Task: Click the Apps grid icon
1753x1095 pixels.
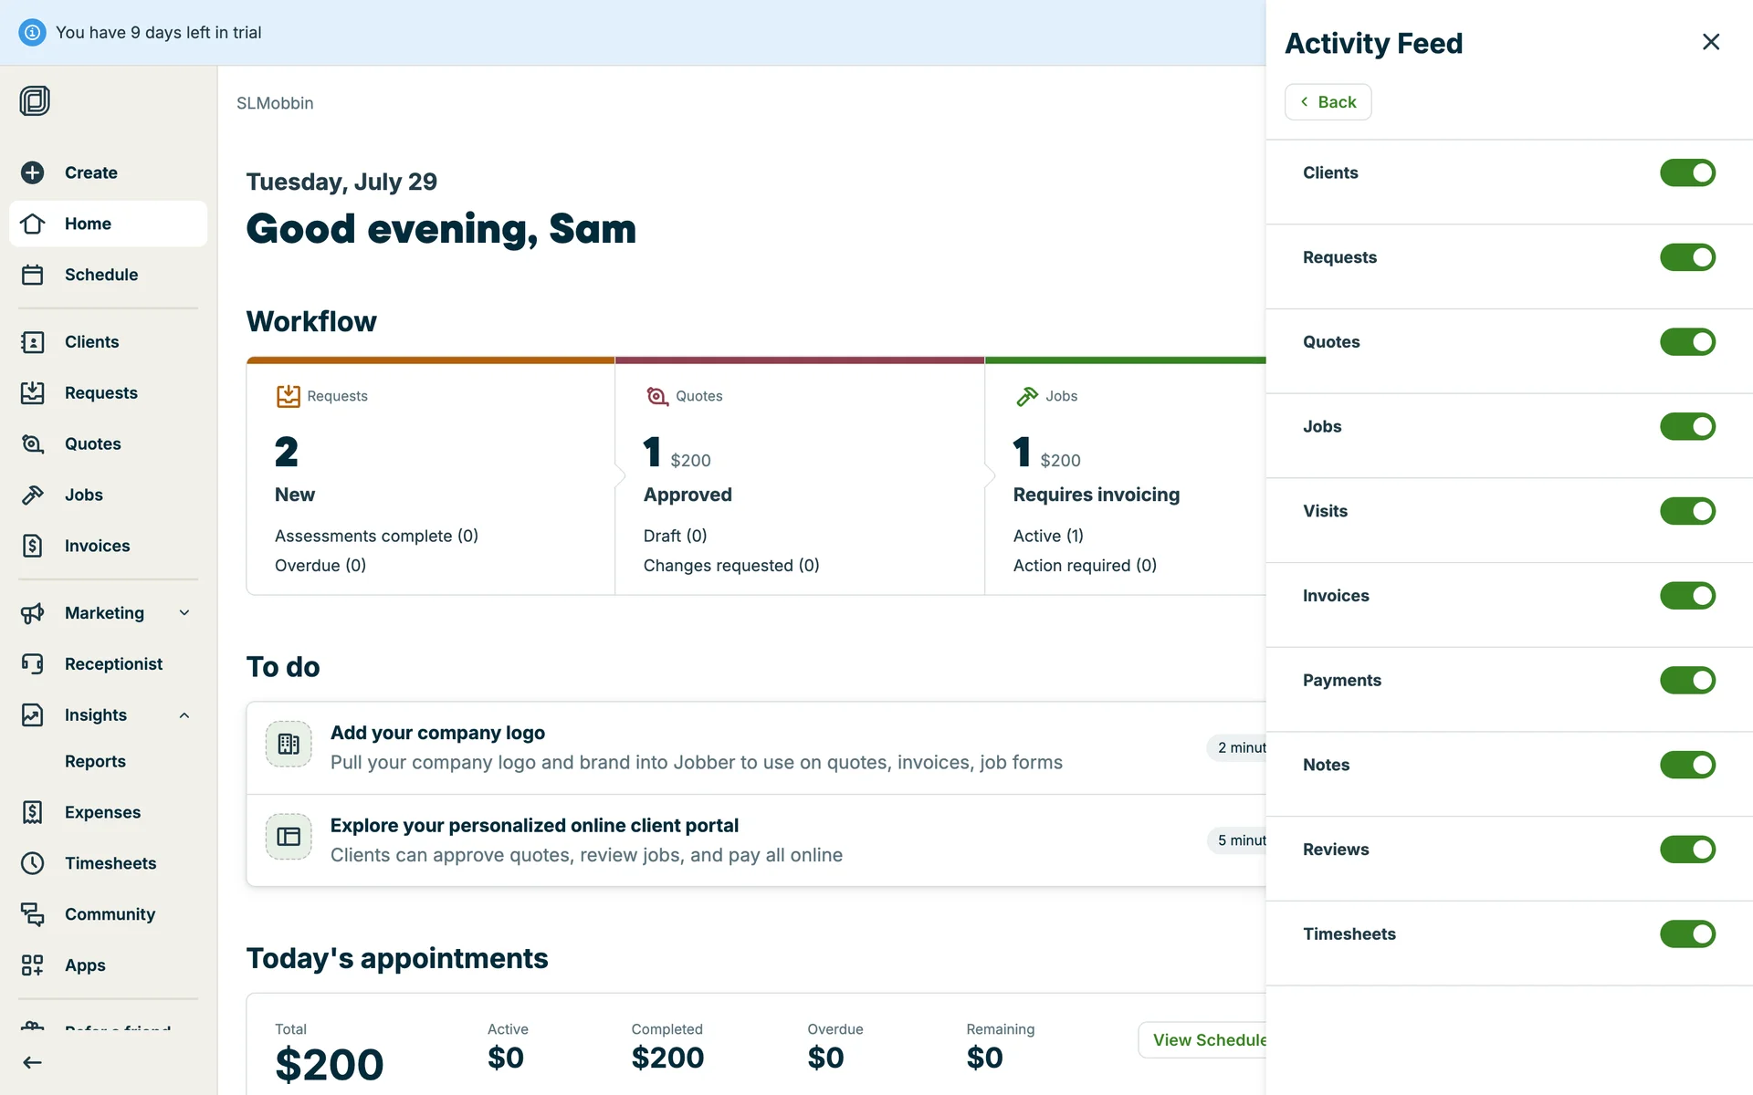Action: pyautogui.click(x=33, y=965)
